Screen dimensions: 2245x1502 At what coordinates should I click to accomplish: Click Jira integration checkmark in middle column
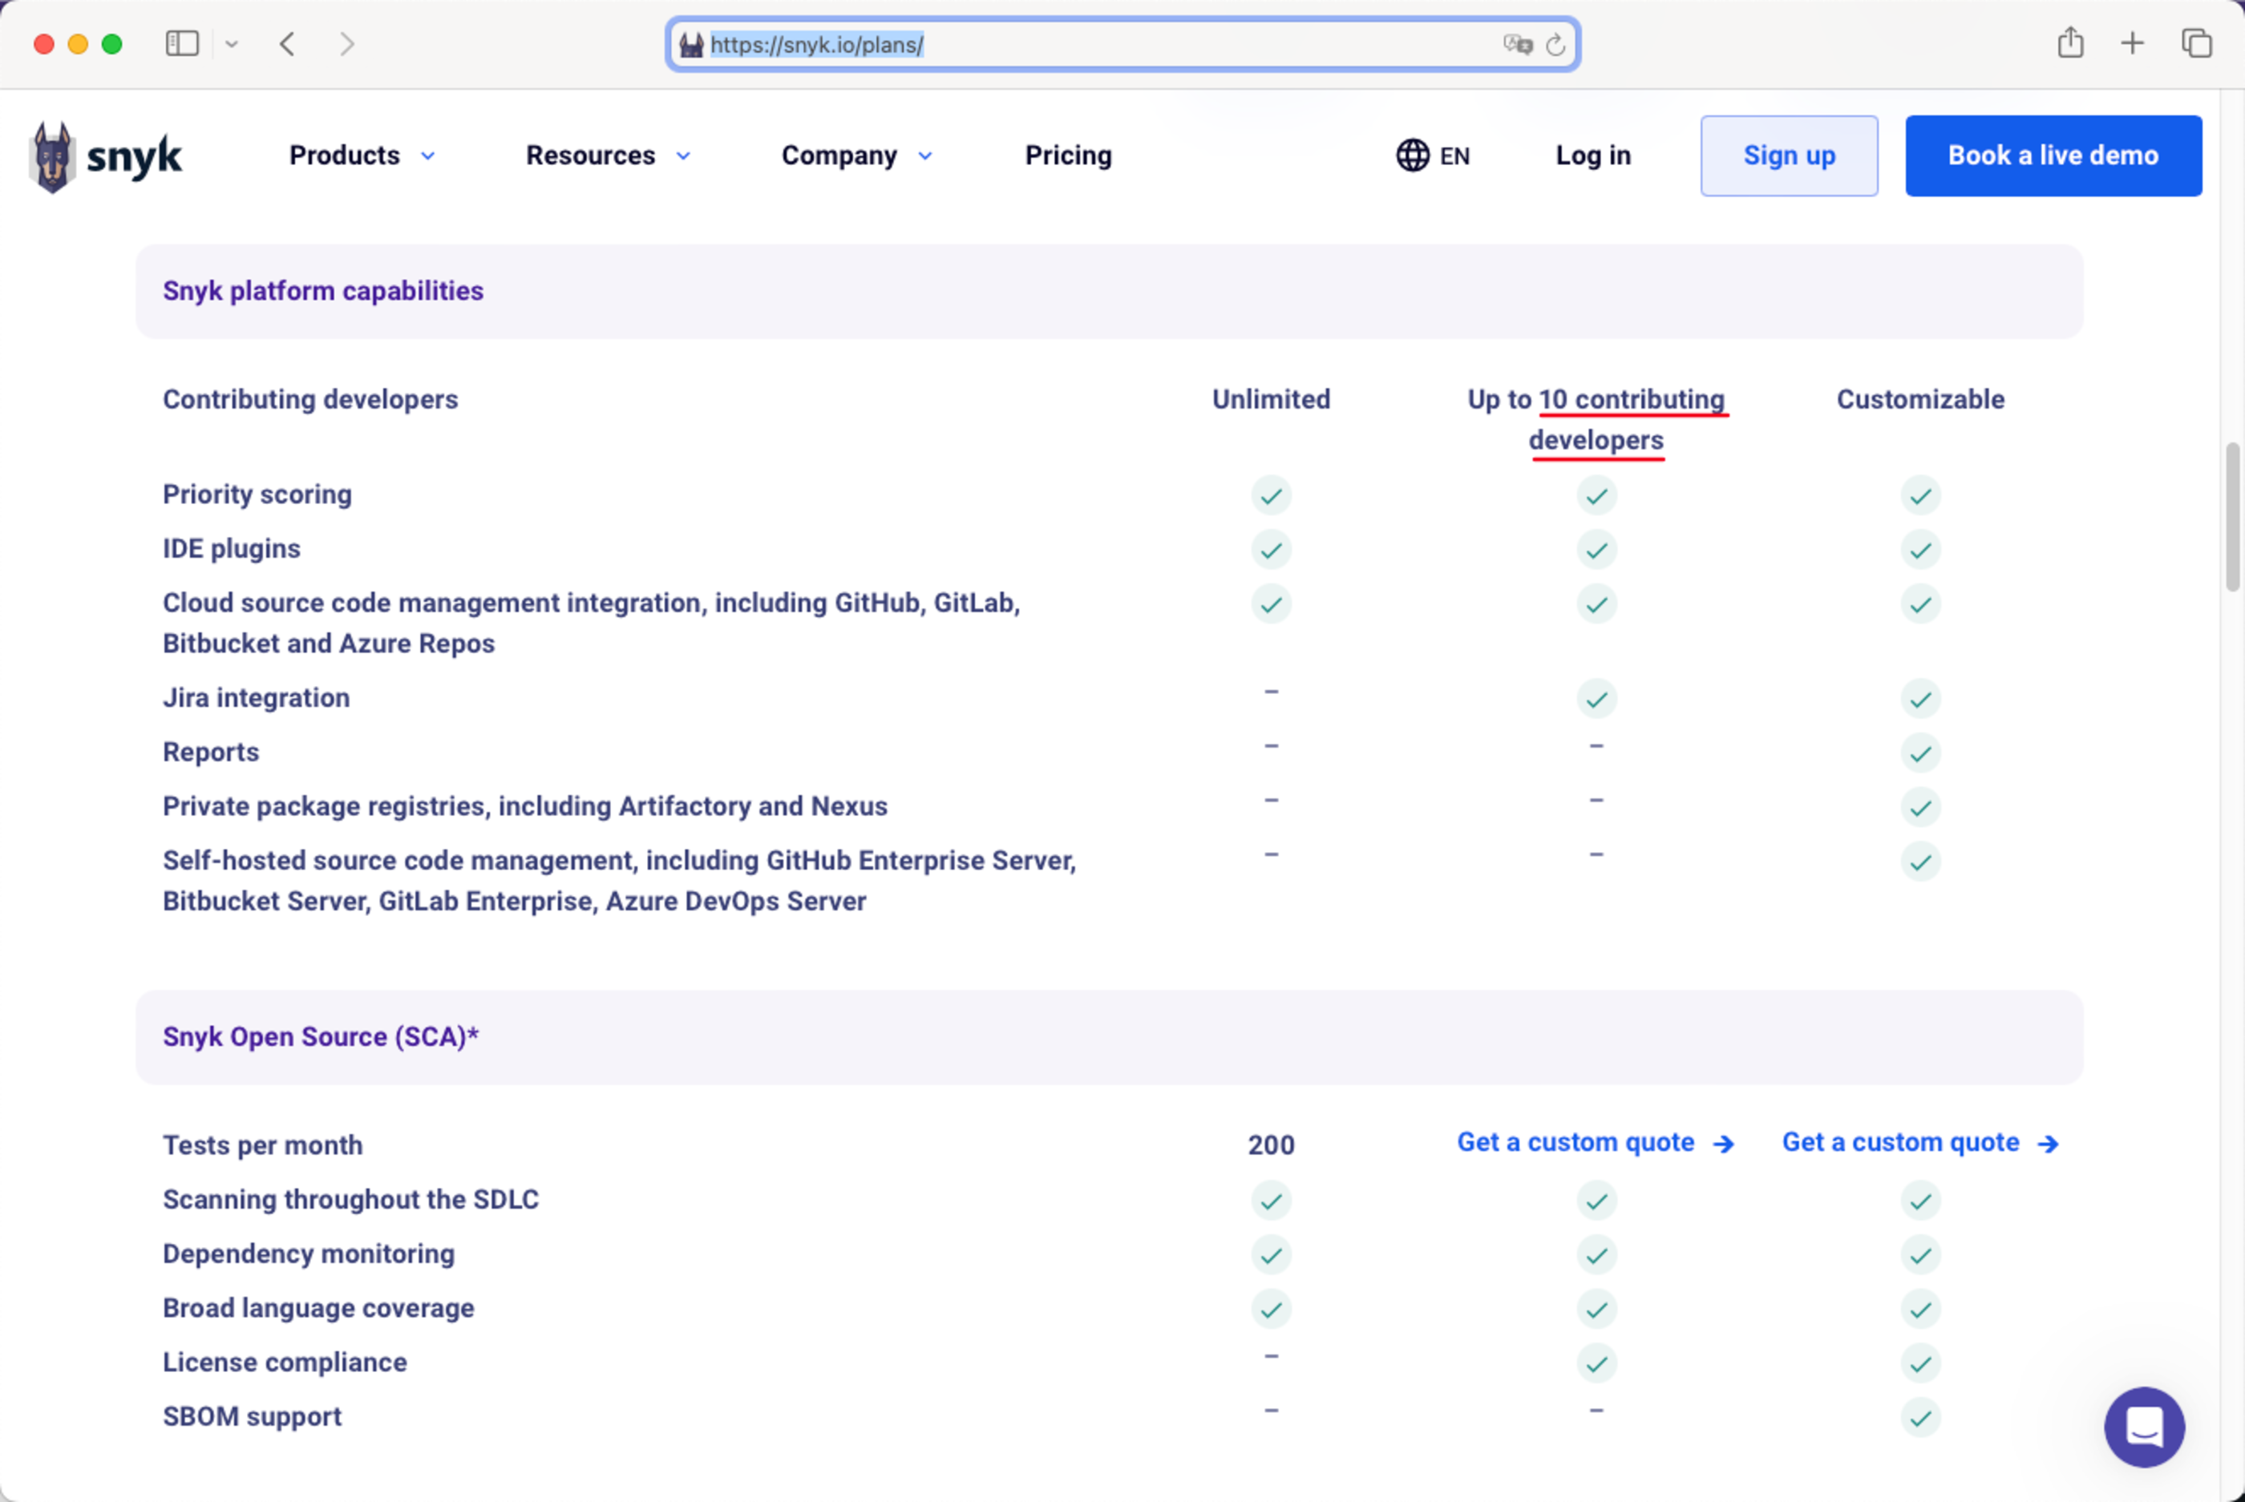click(x=1597, y=699)
